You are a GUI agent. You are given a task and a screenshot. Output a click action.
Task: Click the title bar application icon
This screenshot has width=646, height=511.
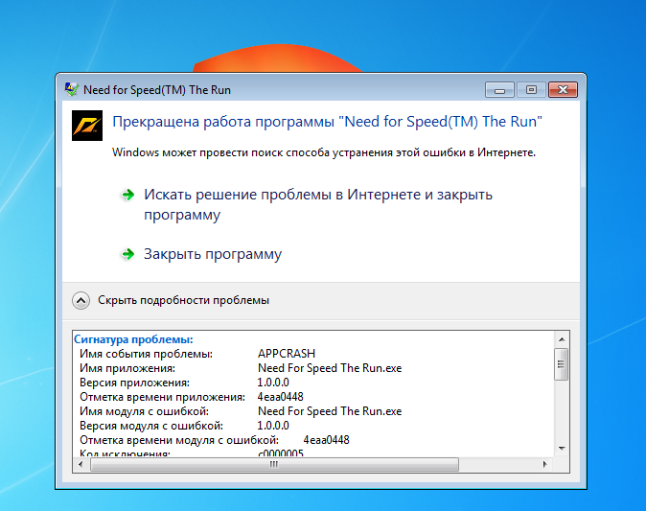coord(71,89)
